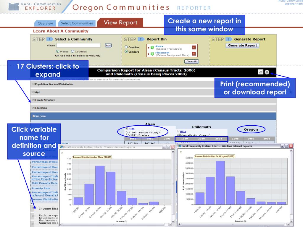
Task: Click the Rural Communities Explorer logo
Action: pyautogui.click(x=35, y=7)
